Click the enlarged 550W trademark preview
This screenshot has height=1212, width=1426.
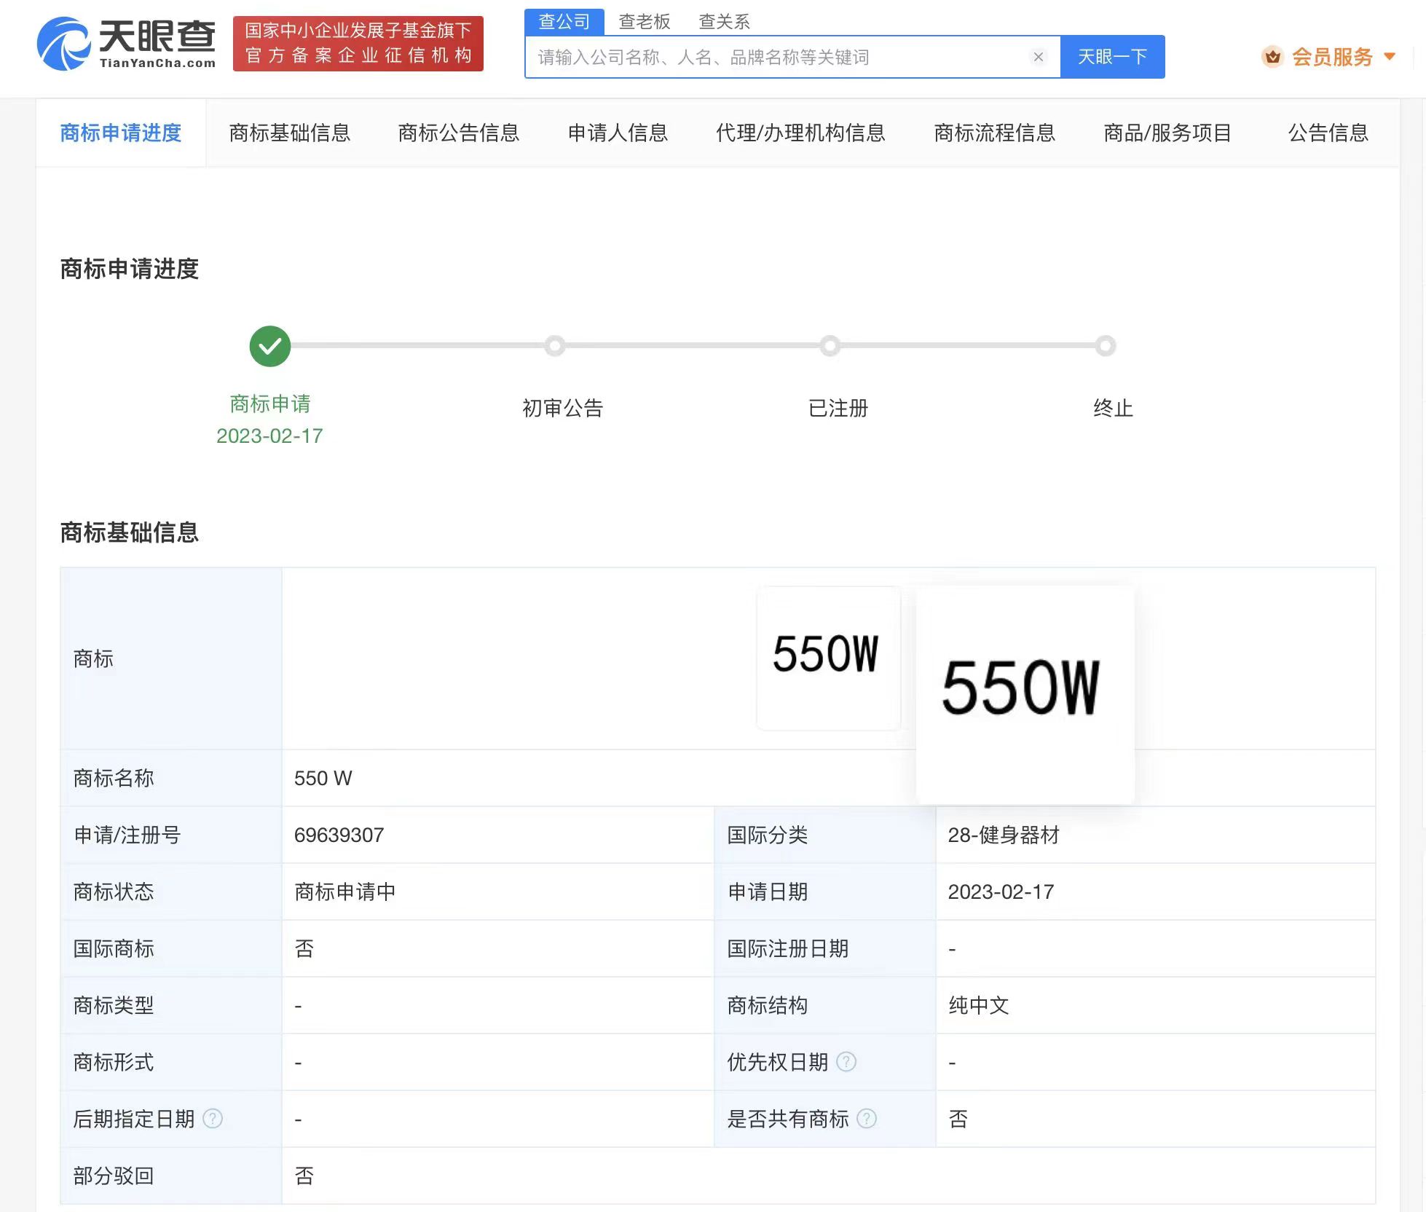pyautogui.click(x=1025, y=695)
